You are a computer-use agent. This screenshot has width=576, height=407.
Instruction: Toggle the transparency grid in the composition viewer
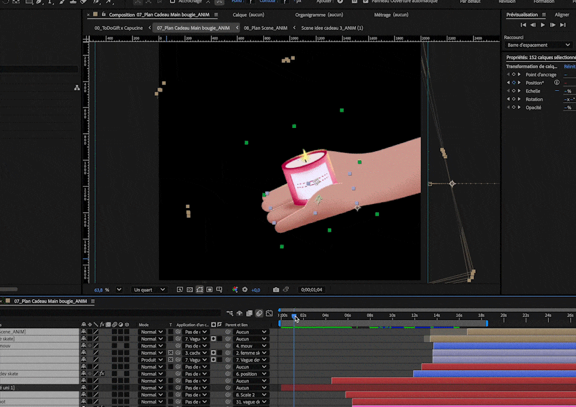point(190,290)
